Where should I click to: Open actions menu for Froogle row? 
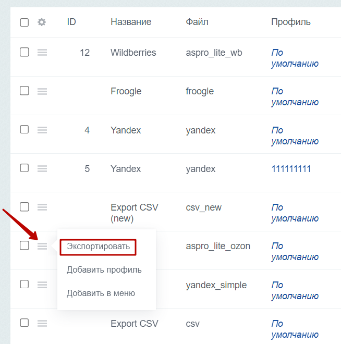tap(42, 91)
